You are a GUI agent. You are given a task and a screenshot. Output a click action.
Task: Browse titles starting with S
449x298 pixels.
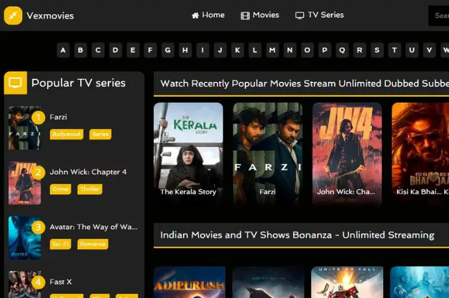click(377, 50)
